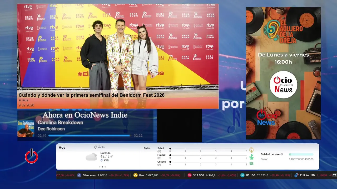Image resolution: width=337 pixels, height=189 pixels.
Task: Click the Ávila location name
Action: coord(101,147)
